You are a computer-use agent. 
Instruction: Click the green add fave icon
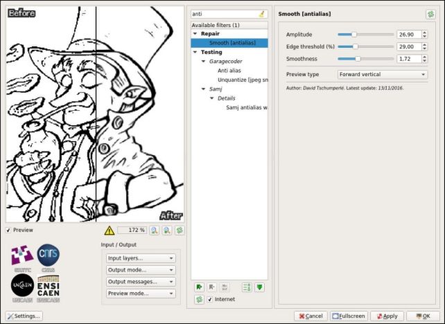tap(199, 287)
